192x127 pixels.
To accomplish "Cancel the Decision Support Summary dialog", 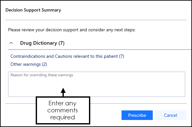I will click(x=171, y=115).
